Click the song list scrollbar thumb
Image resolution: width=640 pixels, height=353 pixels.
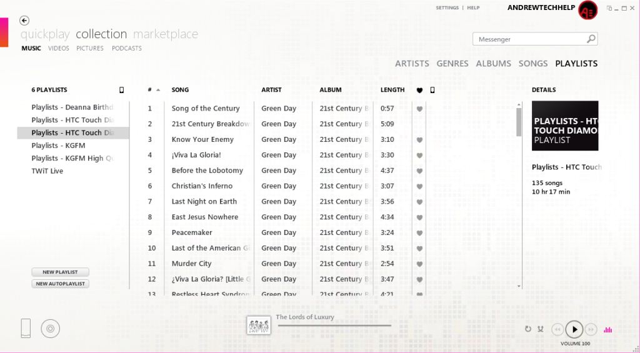(x=519, y=122)
